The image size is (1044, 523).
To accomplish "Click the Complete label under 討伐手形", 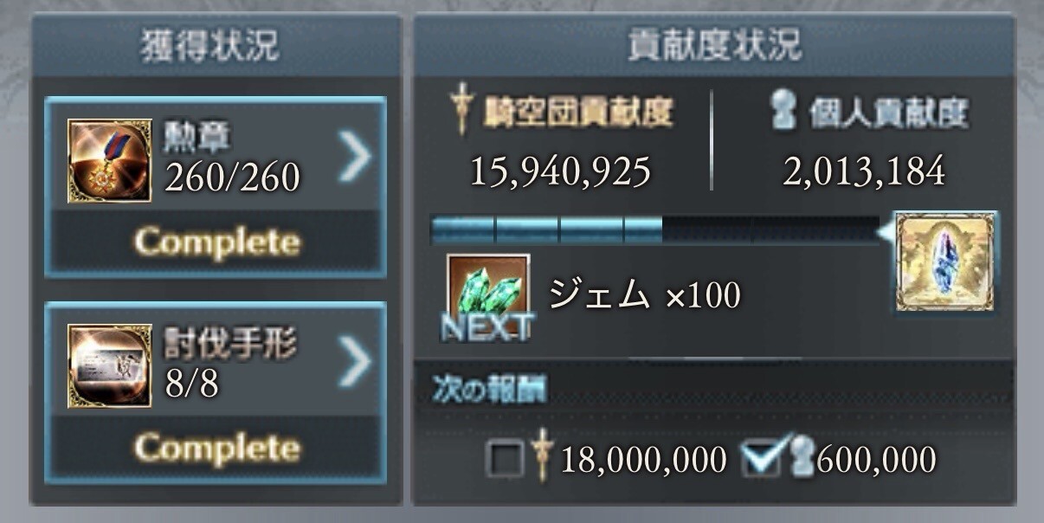I will point(216,448).
